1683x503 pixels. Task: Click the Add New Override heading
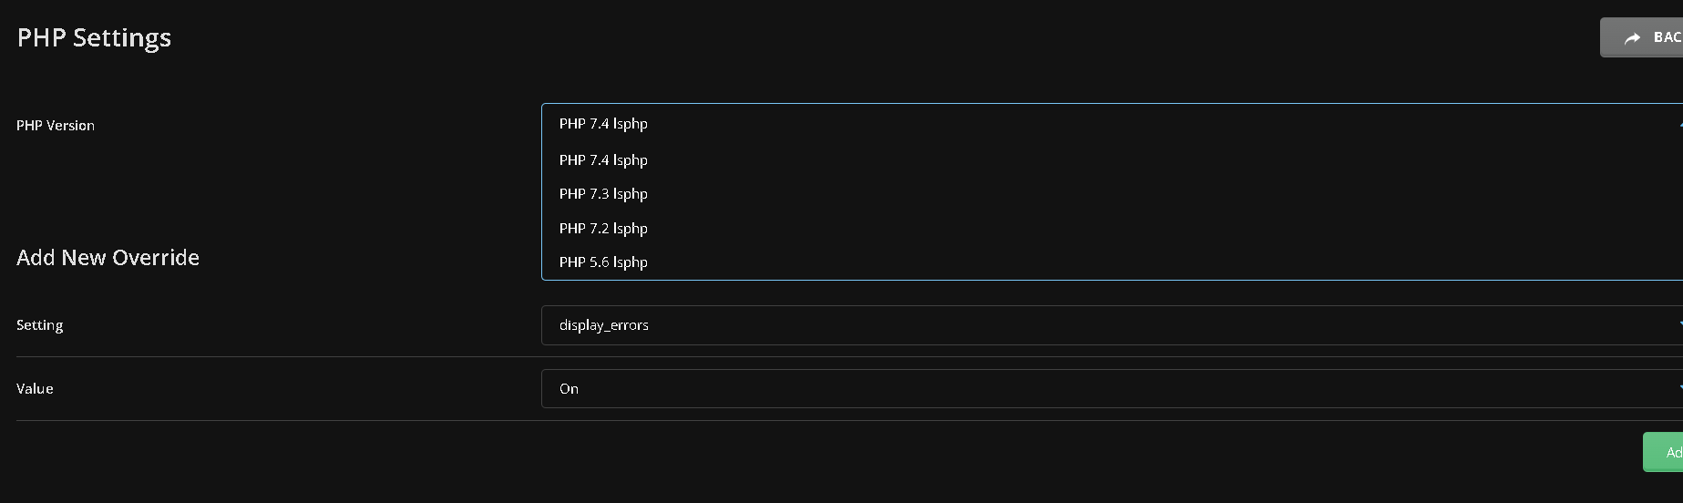tap(108, 258)
